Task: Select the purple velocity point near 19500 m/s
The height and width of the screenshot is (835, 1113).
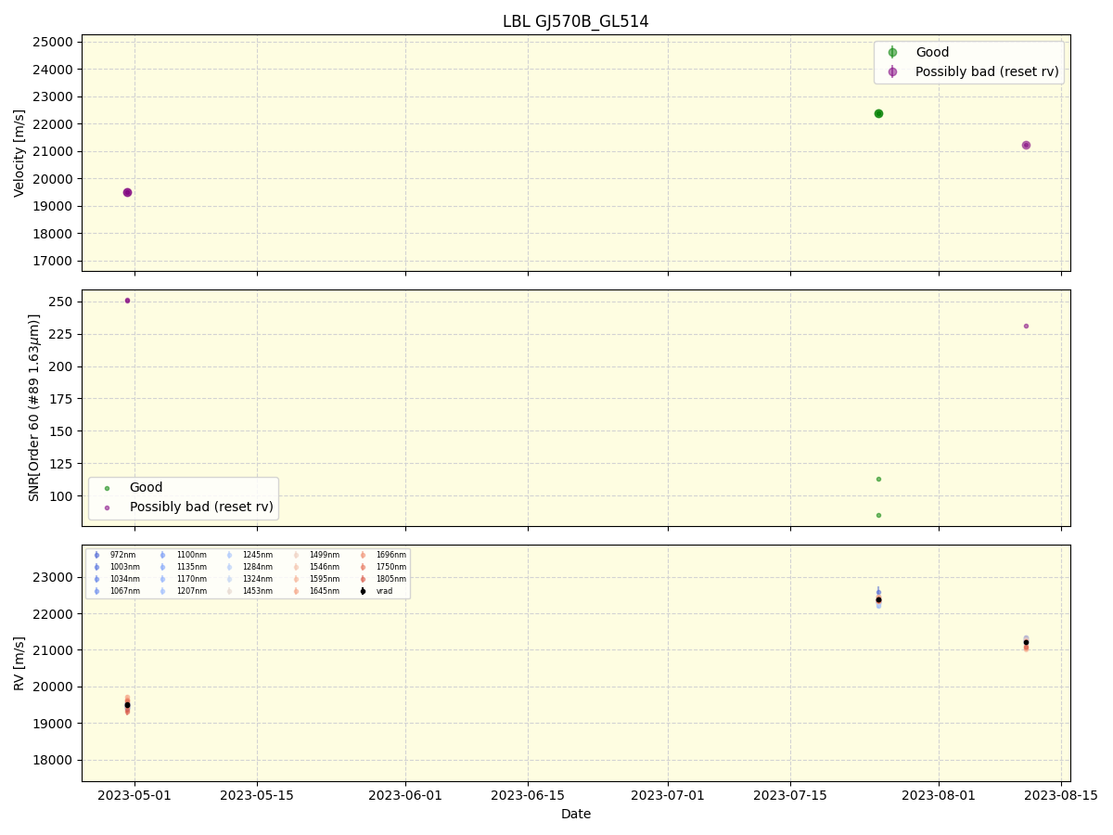Action: pyautogui.click(x=127, y=192)
